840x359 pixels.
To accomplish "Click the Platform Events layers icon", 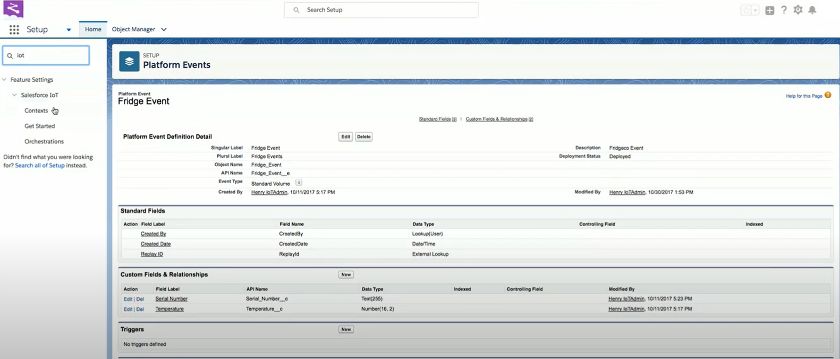I will pos(129,62).
